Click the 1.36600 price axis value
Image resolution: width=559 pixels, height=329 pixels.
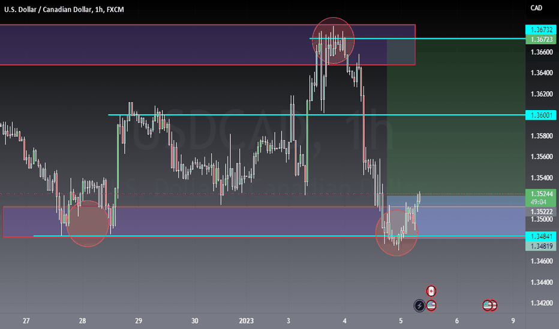tap(542, 52)
